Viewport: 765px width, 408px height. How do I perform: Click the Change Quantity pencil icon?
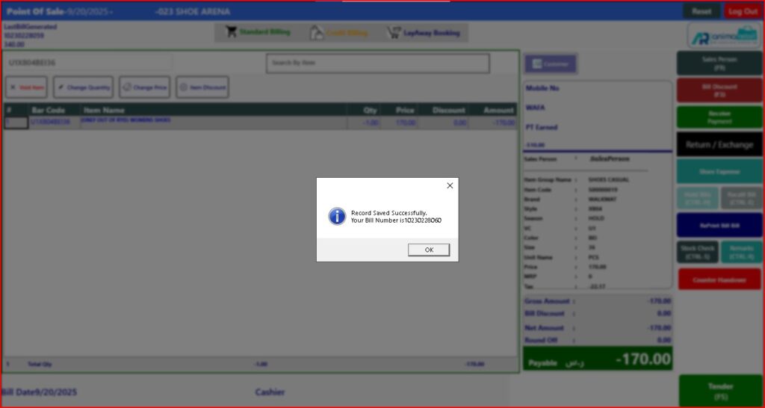point(61,87)
